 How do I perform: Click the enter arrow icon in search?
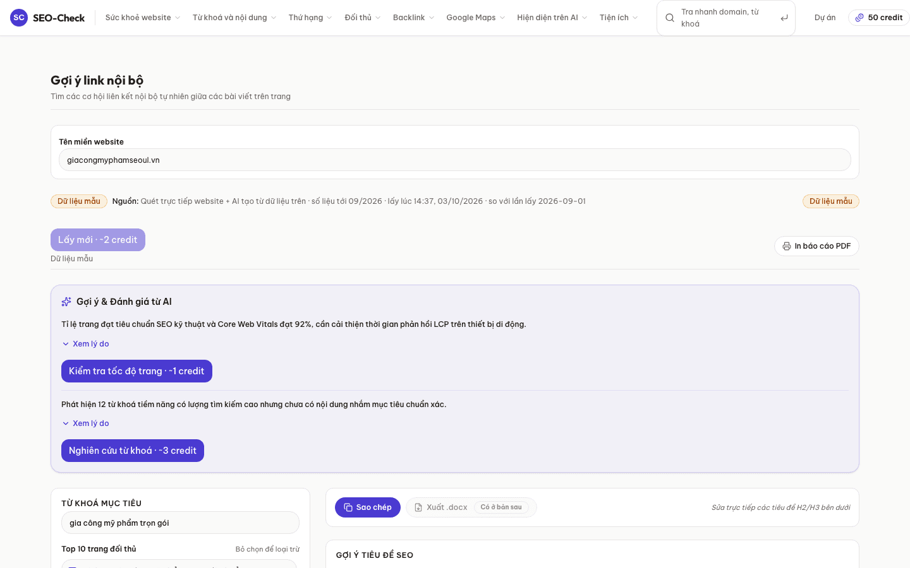coord(784,18)
